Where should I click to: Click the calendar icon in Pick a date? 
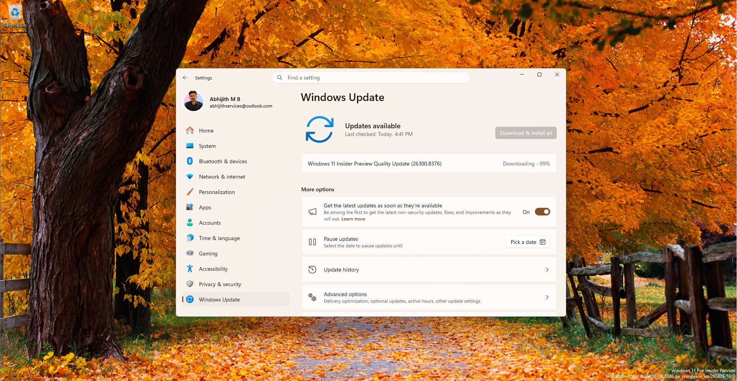click(543, 242)
